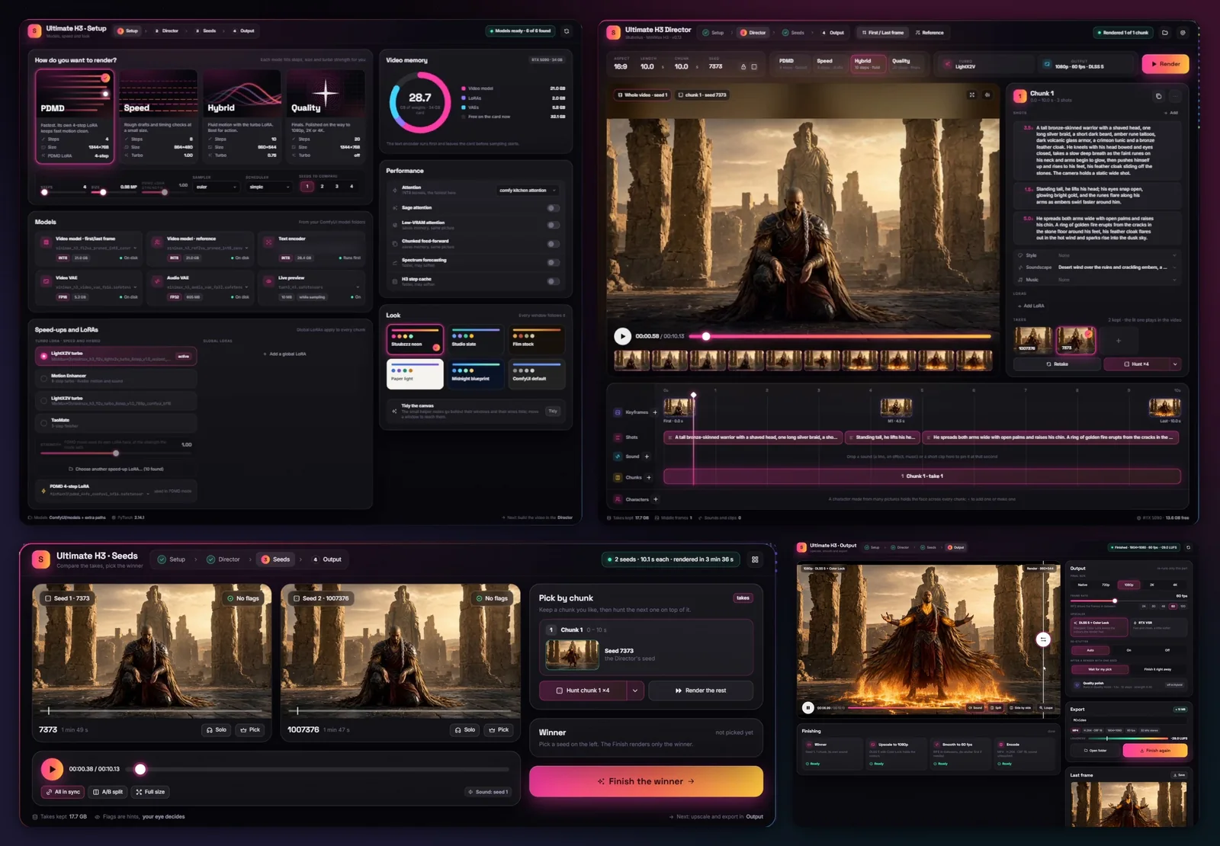Toggle Low-VRAM attention switch

554,225
